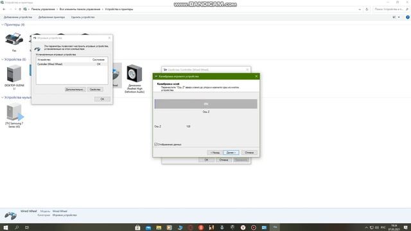Click 'Отмена' in controller properties window behind
This screenshot has width=411, height=231.
tap(224, 160)
